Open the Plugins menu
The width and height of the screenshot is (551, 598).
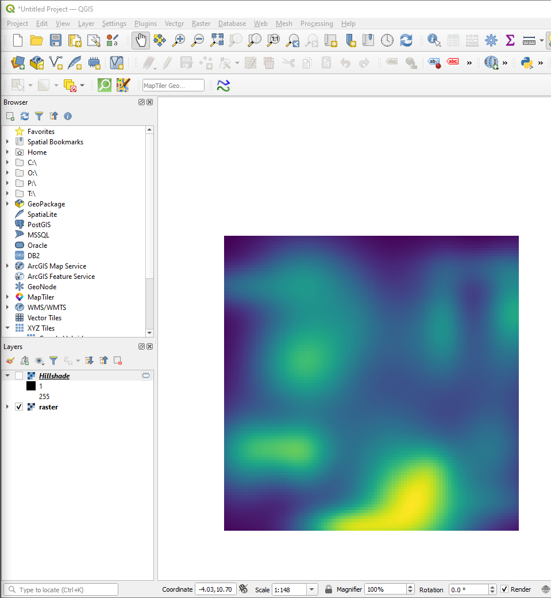[x=145, y=24]
